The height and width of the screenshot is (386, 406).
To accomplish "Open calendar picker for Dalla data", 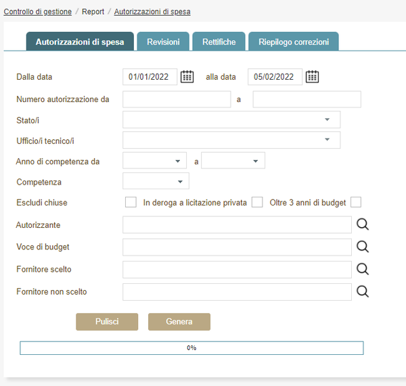I will click(187, 76).
